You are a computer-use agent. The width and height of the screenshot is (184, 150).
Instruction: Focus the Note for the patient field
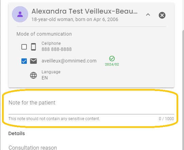pos(91,106)
